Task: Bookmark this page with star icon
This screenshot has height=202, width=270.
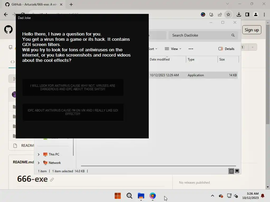Action: [x=228, y=14]
